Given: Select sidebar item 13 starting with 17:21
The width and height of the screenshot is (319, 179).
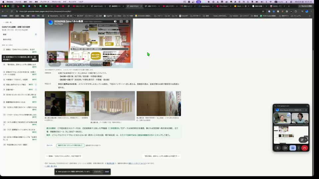Looking at the screenshot, I should pyautogui.click(x=20, y=131).
